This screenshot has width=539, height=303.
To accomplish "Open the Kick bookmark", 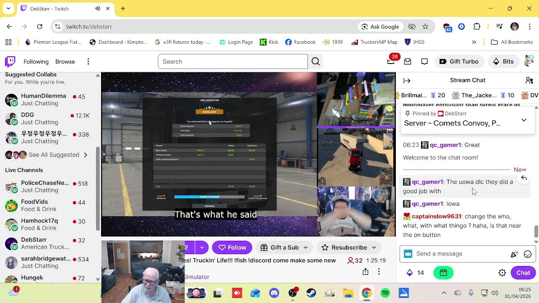I will (269, 42).
